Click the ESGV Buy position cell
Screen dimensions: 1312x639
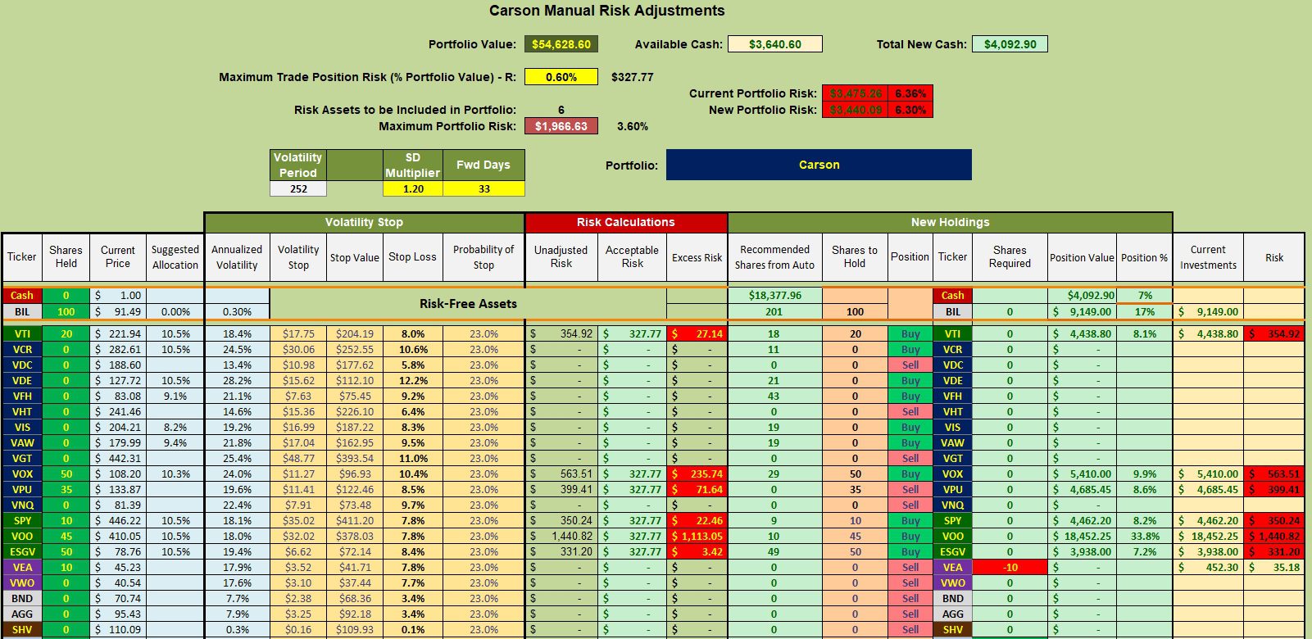pos(910,552)
